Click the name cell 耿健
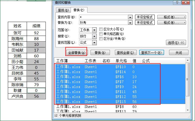This screenshot has width=195, height=121. [18, 91]
